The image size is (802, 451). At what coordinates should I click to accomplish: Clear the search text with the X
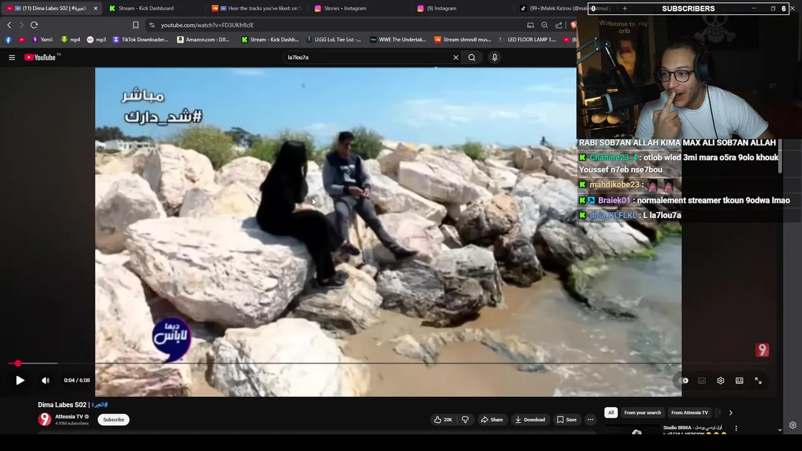pos(456,57)
